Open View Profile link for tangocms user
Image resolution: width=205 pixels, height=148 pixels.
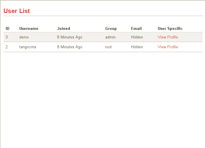point(168,47)
